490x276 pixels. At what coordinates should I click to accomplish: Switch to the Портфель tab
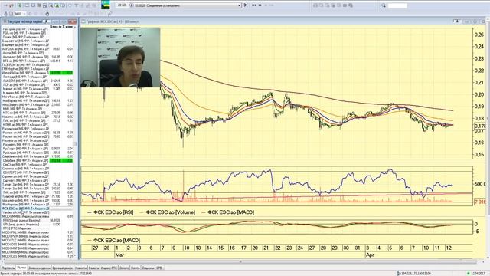click(8, 268)
